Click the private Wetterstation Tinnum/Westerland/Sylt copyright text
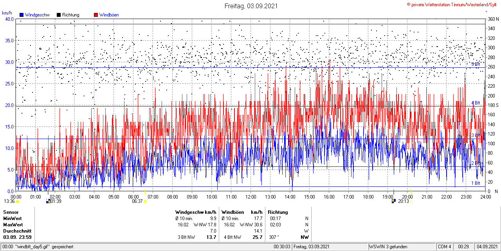501x251 pixels. click(x=452, y=4)
